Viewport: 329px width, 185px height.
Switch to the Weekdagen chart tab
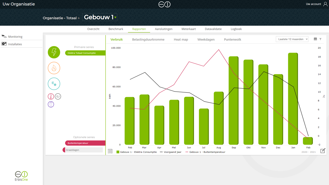[206, 40]
